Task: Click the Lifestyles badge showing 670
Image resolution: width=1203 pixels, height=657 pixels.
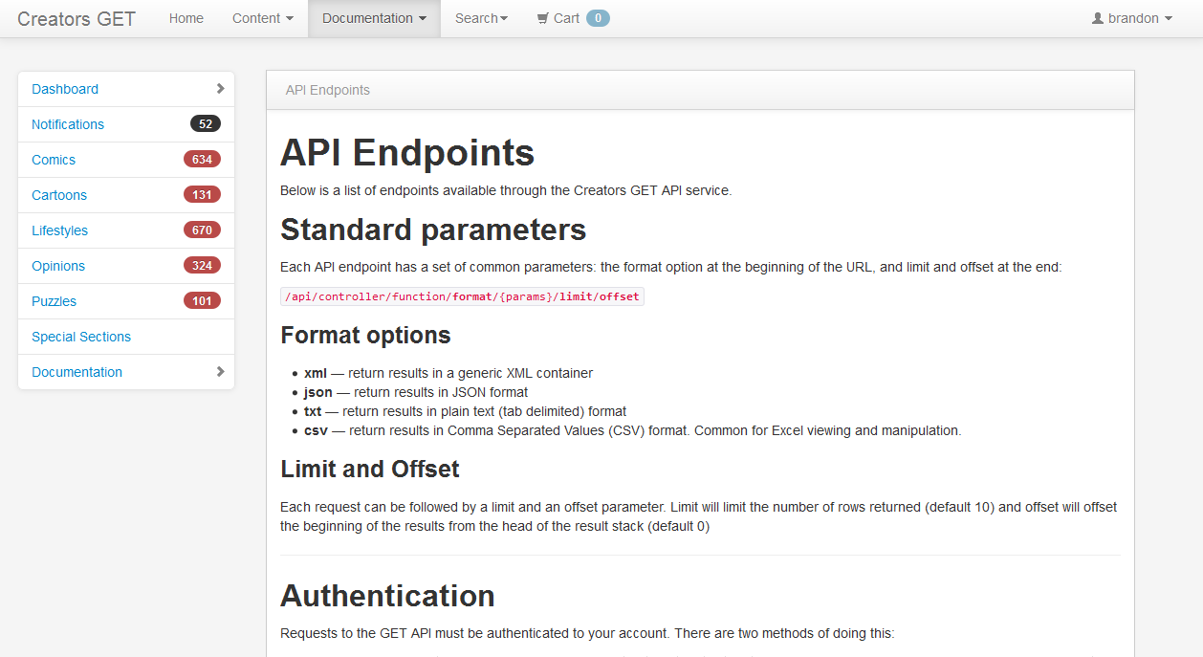Action: point(202,230)
